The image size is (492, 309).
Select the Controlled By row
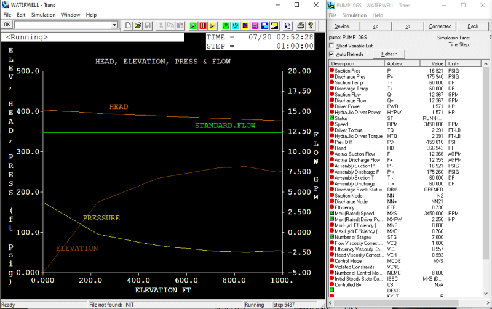pyautogui.click(x=405, y=285)
